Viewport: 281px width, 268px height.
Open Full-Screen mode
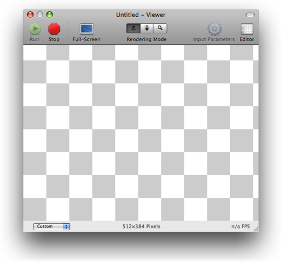point(86,29)
